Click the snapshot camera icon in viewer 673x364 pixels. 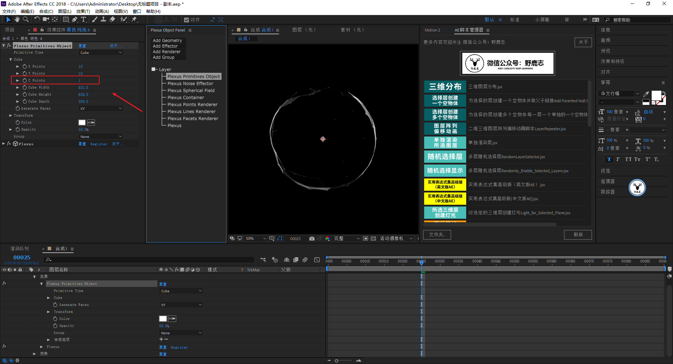point(312,238)
